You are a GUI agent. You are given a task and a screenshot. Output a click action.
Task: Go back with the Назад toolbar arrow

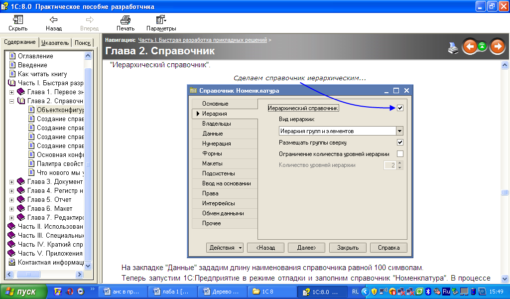click(54, 20)
